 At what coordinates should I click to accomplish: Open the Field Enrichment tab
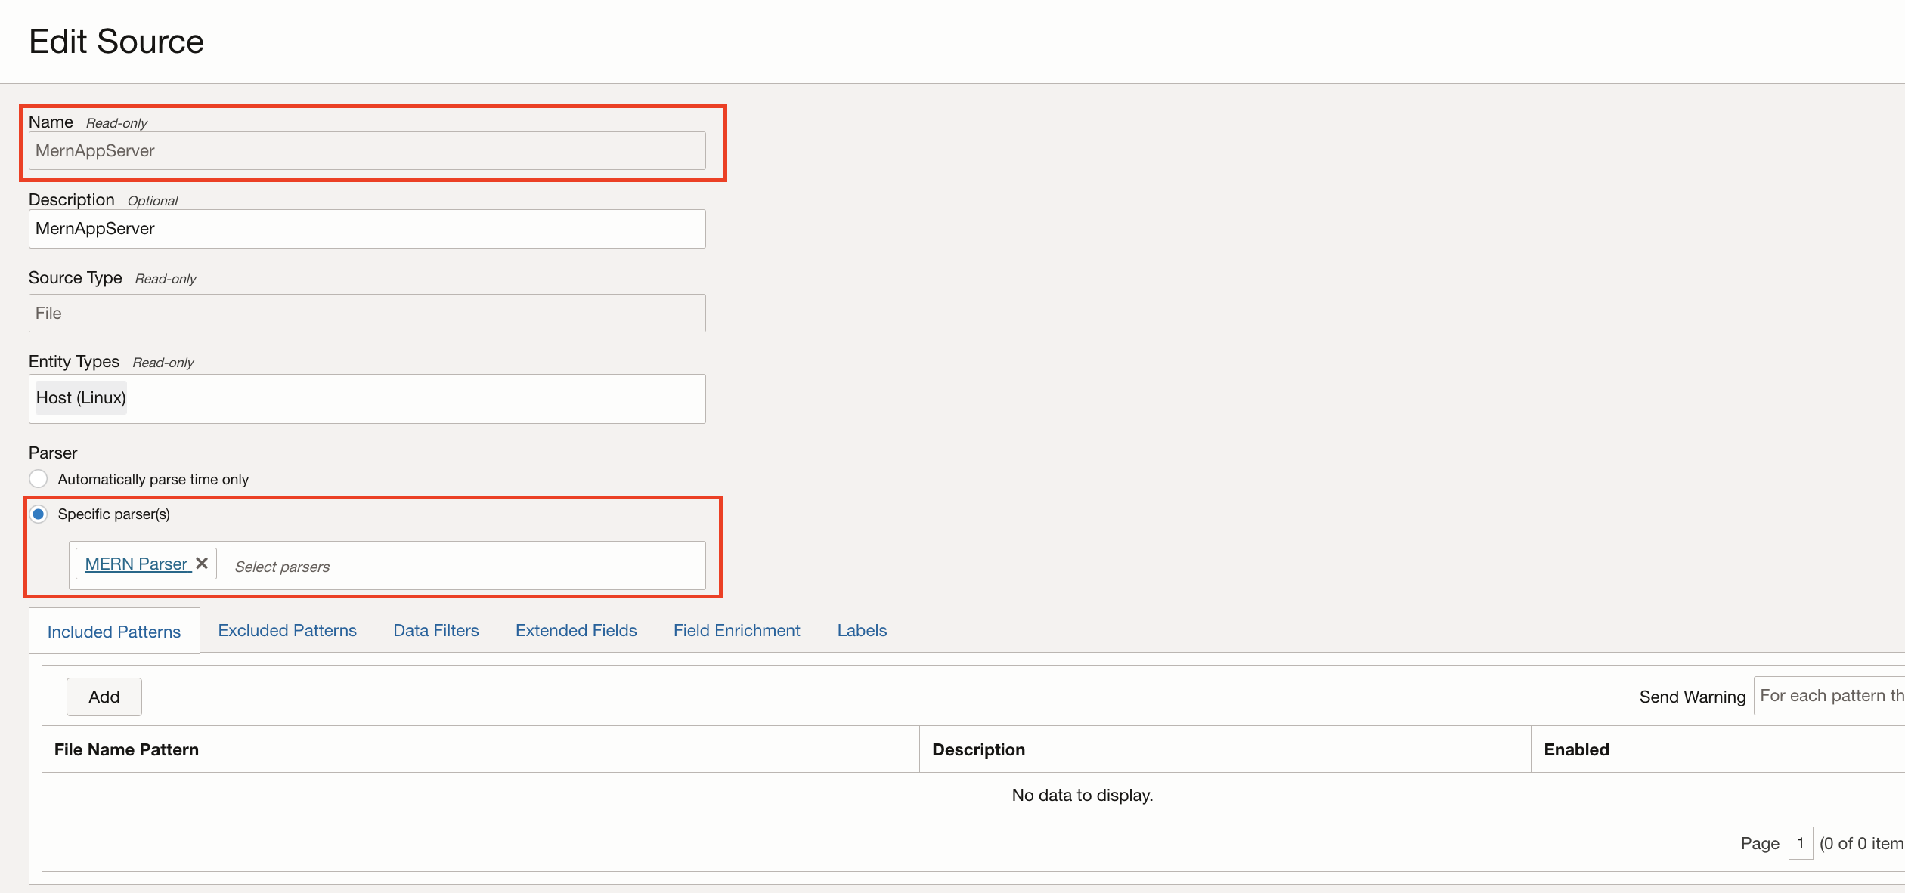click(736, 630)
